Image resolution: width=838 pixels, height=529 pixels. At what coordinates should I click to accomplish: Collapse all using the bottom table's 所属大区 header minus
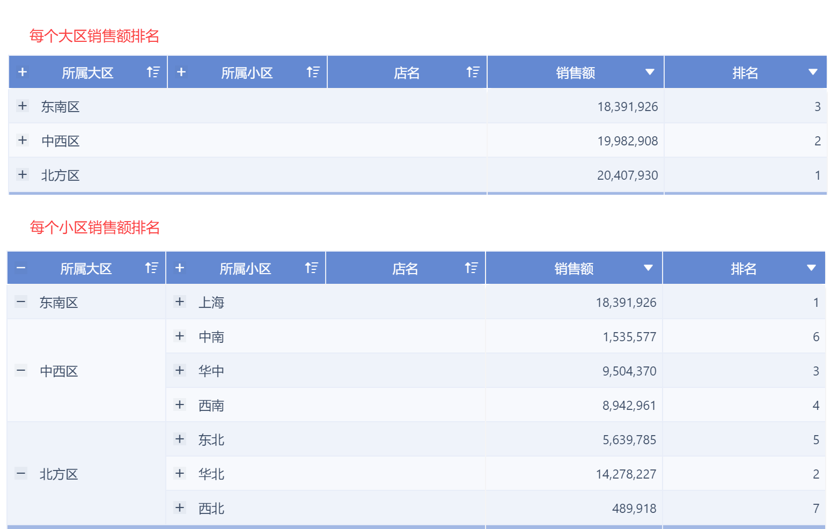[x=21, y=268]
